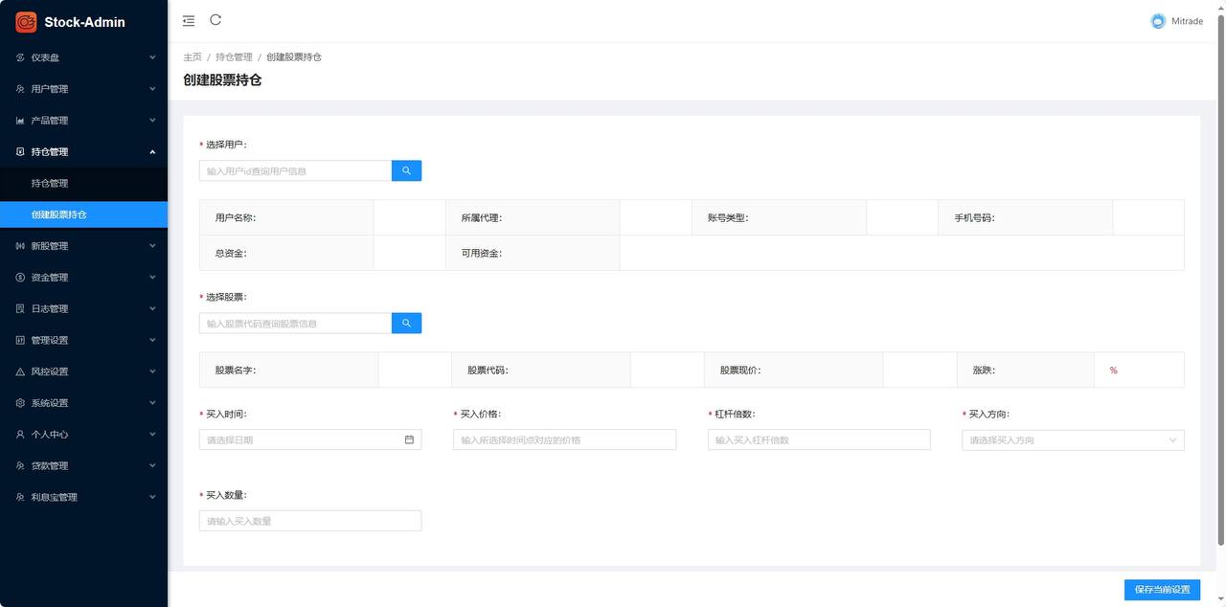The image size is (1226, 607).
Task: Click the 仪表盘 dashboard icon in sidebar
Action: (20, 57)
